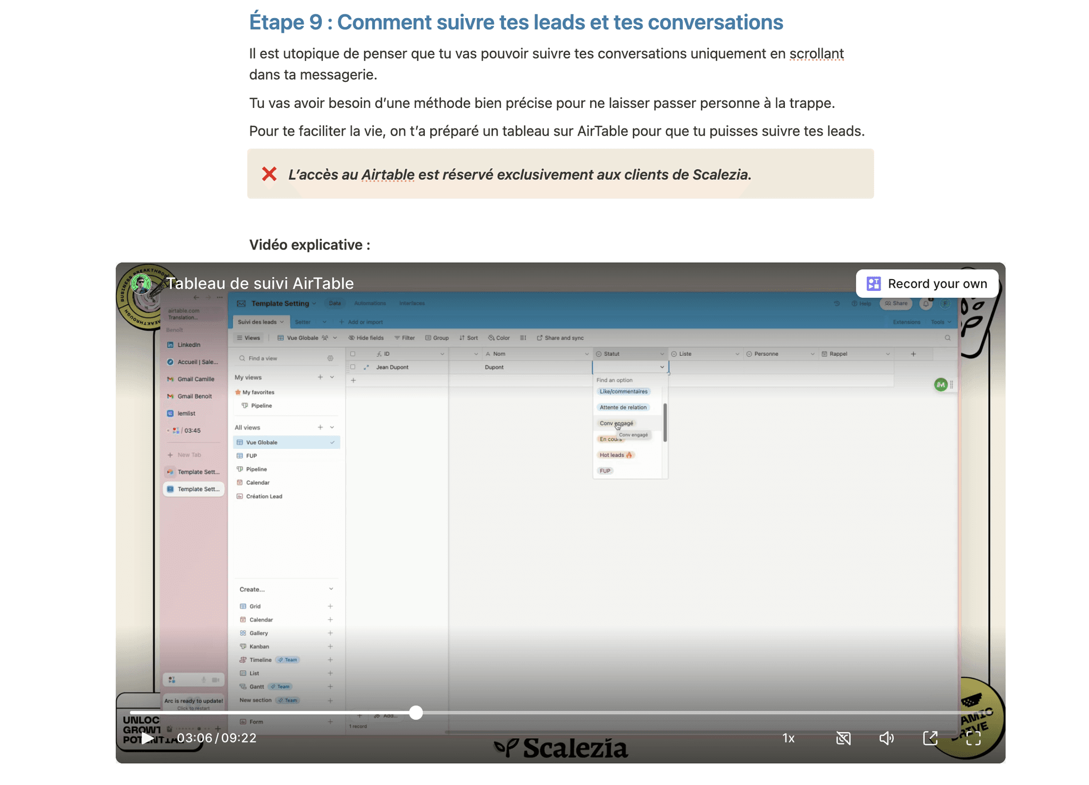Click the video progress bar handle
The height and width of the screenshot is (785, 1089).
416,713
